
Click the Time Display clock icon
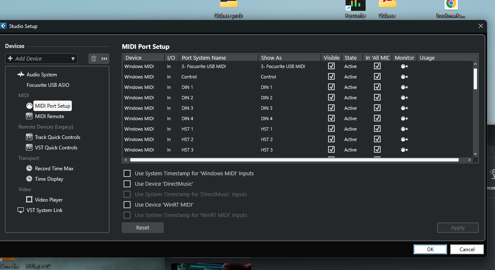(x=29, y=179)
